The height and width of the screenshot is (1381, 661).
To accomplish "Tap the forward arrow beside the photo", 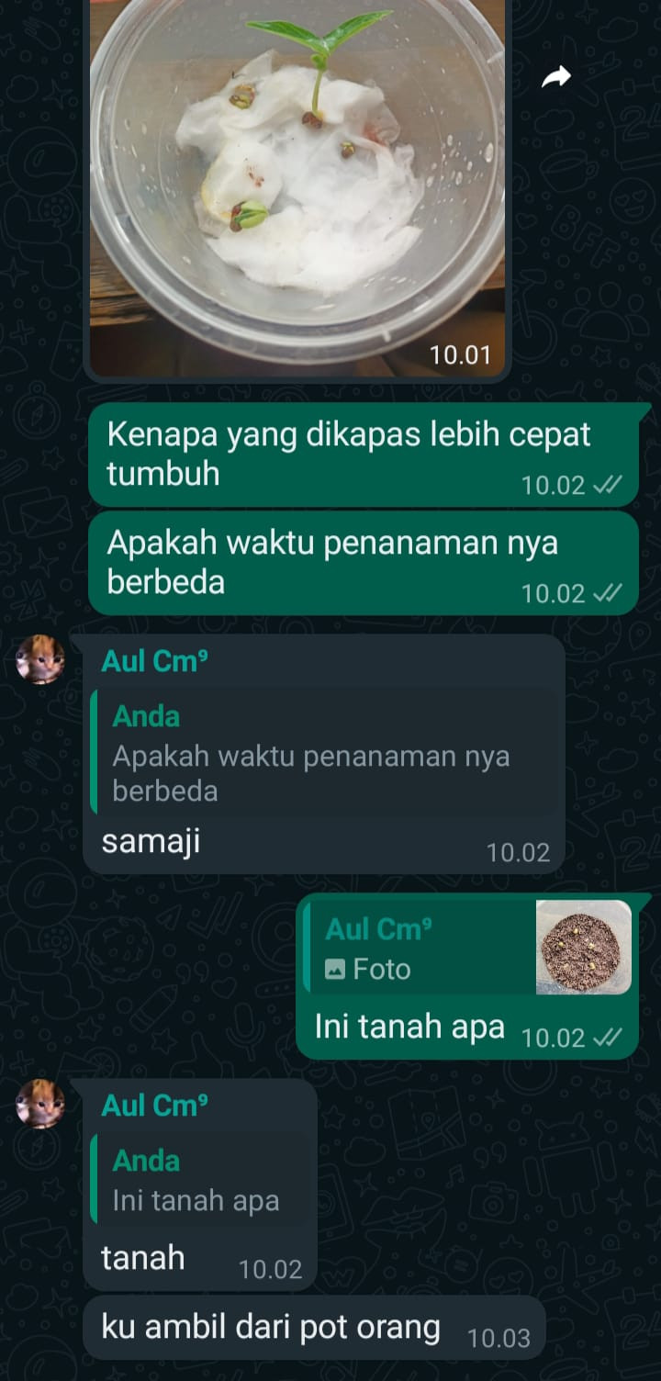I will [556, 77].
